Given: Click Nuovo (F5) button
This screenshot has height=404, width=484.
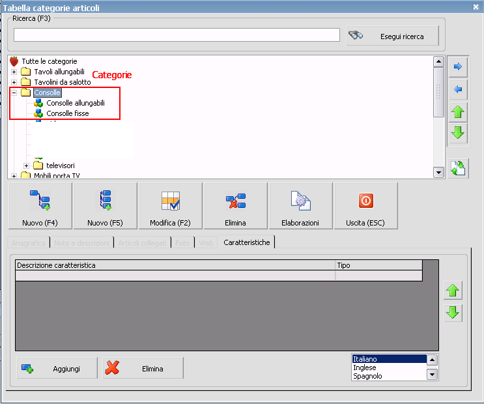Looking at the screenshot, I should coord(106,206).
